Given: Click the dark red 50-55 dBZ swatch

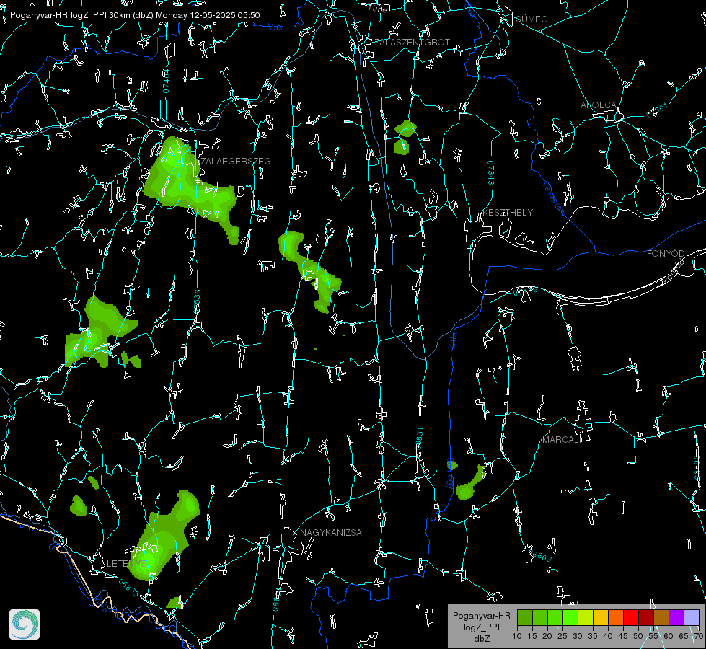Looking at the screenshot, I should [x=646, y=617].
